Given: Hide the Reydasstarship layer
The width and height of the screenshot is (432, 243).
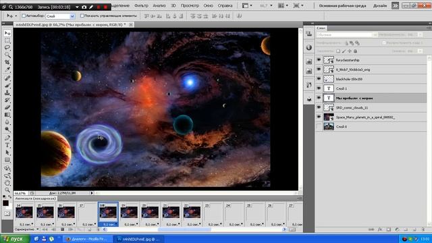Looking at the screenshot, I should pos(319,60).
